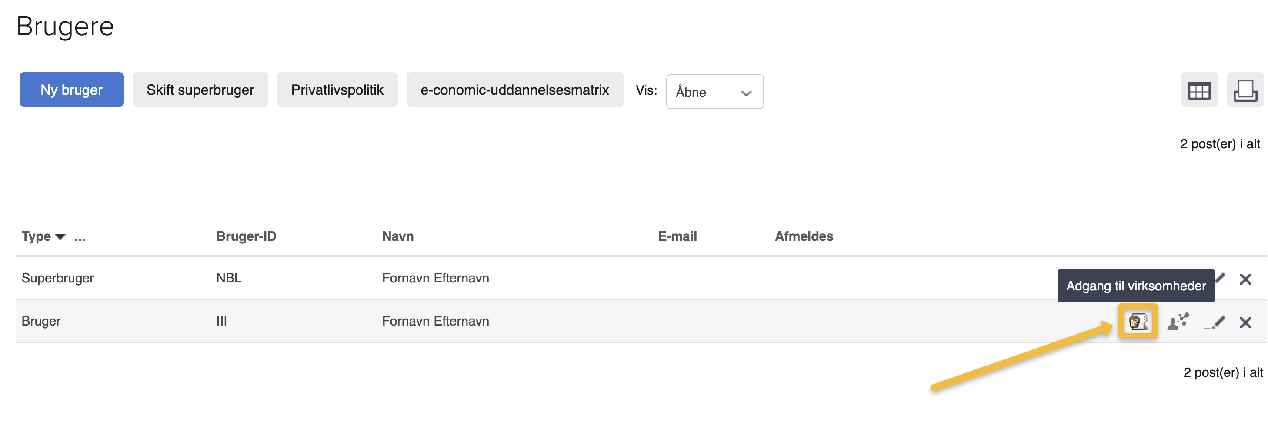The image size is (1268, 432).
Task: Open the table column layout icon
Action: [1198, 90]
